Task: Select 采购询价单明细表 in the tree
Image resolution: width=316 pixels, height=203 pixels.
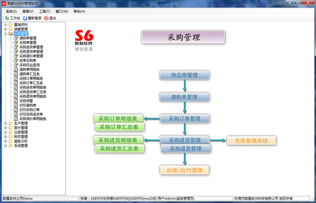Action: coord(33,119)
